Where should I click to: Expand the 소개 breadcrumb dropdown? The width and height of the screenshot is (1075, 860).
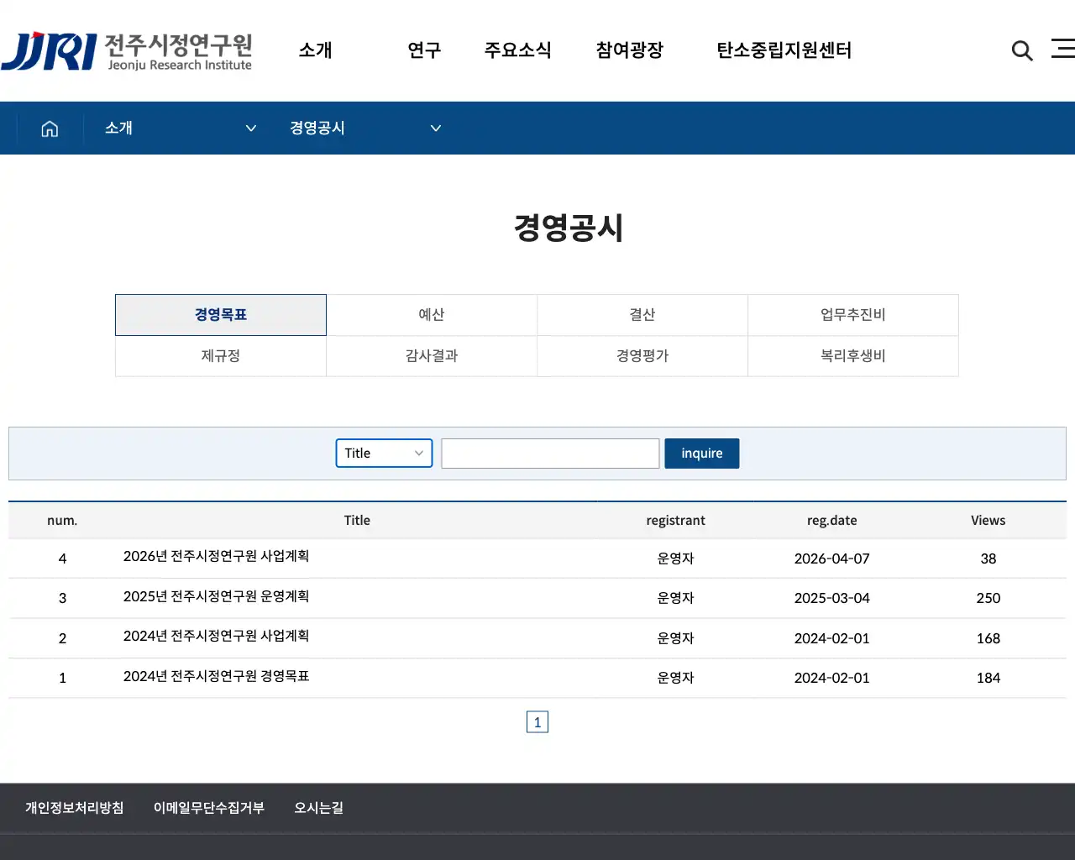click(180, 128)
